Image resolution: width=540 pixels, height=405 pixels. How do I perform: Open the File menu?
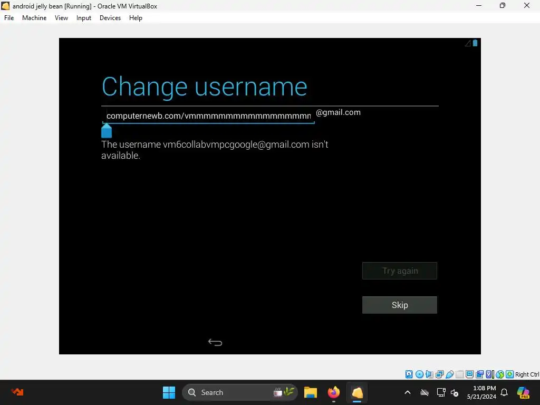point(9,18)
